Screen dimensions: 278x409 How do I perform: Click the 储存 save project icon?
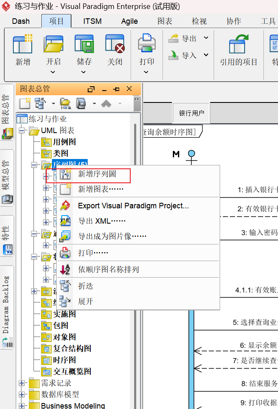84,43
